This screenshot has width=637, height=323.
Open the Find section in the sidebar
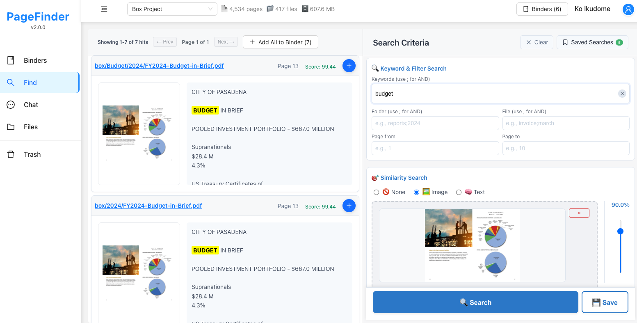pyautogui.click(x=30, y=82)
